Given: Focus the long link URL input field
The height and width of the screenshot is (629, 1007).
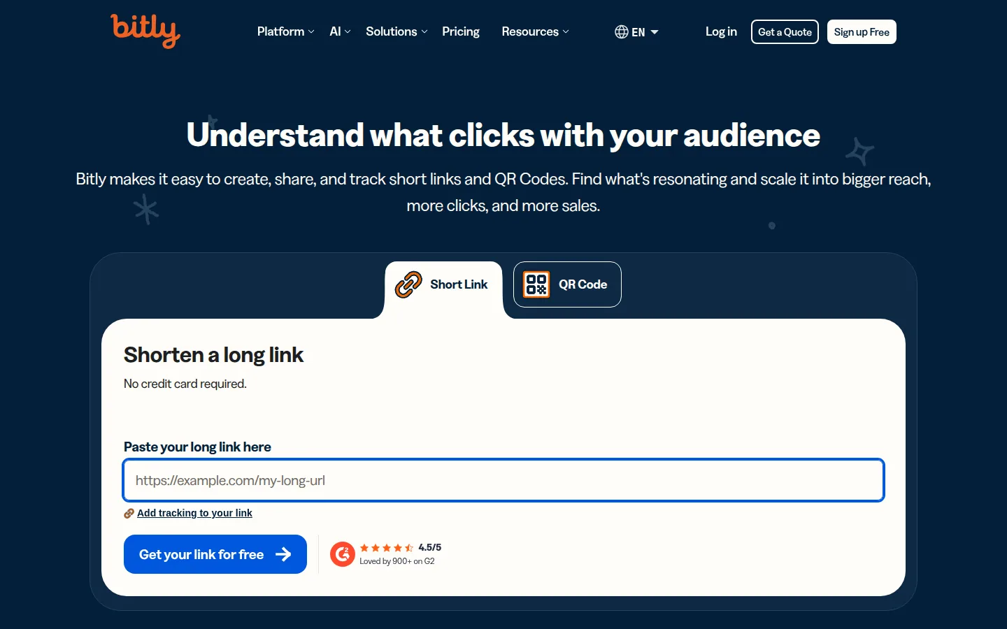Looking at the screenshot, I should point(503,480).
